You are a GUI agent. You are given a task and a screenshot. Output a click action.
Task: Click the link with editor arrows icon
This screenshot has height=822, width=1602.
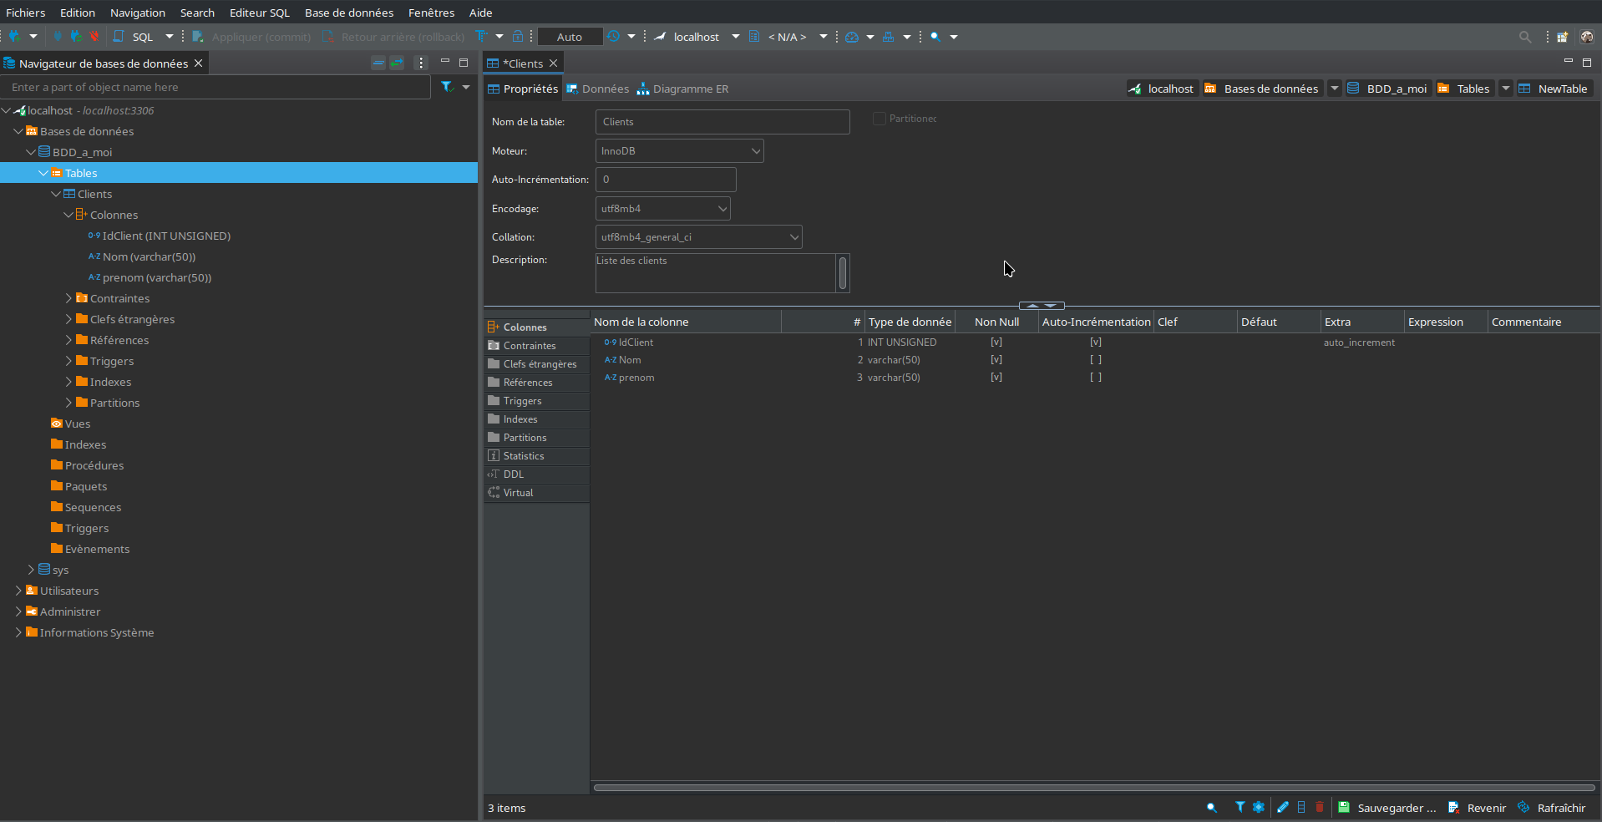point(398,63)
